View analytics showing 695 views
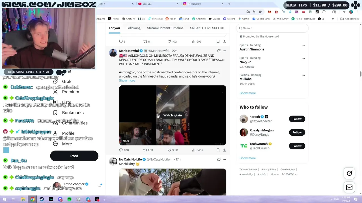362x203 pixels. click(x=197, y=41)
